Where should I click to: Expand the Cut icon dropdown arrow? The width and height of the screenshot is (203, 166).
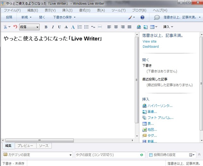coord(9,27)
